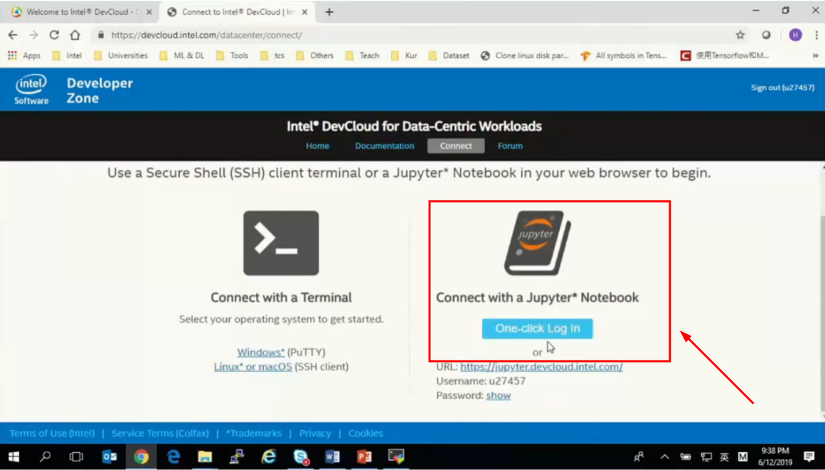Open the Cookies footer link
Image resolution: width=825 pixels, height=470 pixels.
pyautogui.click(x=366, y=433)
